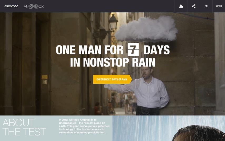Click the Cherrapunjee paragraph text
225x141 pixels.
(x=84, y=126)
